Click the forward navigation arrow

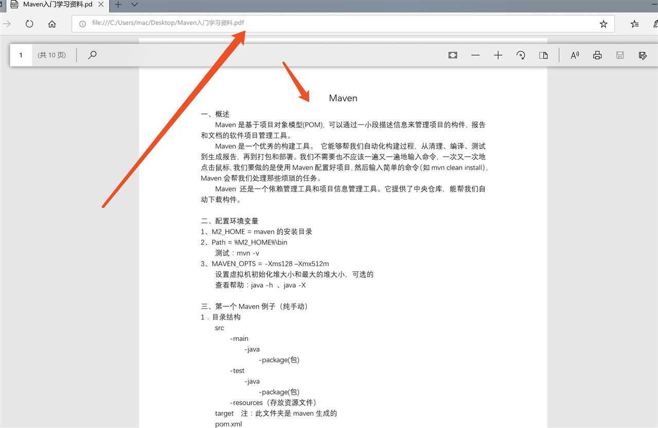(x=7, y=24)
